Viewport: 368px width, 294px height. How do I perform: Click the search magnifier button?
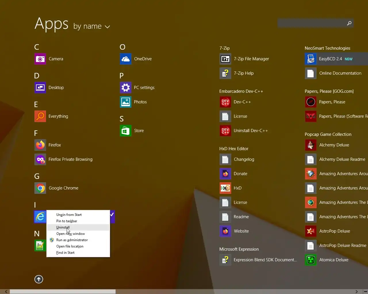349,23
